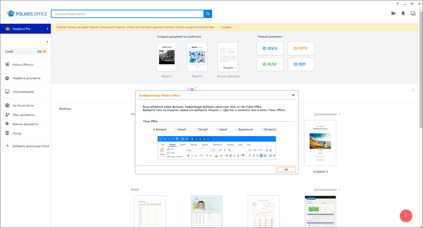Click Создать link in password notice
This screenshot has height=228, width=423.
pos(226,27)
